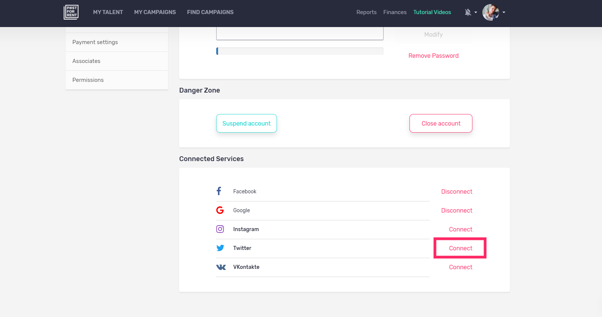The width and height of the screenshot is (602, 317).
Task: Open the Finances page
Action: [x=395, y=12]
